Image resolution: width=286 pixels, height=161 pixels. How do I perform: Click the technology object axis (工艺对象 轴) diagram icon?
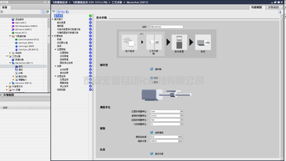click(x=154, y=42)
